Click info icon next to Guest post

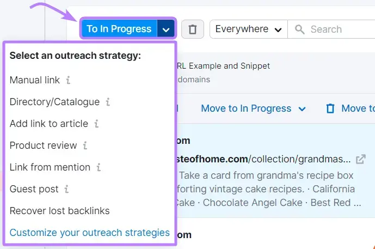point(66,189)
